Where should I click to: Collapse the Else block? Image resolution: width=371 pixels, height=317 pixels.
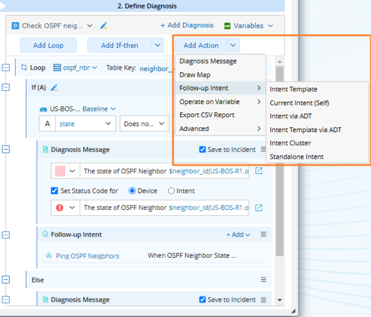click(x=5, y=279)
